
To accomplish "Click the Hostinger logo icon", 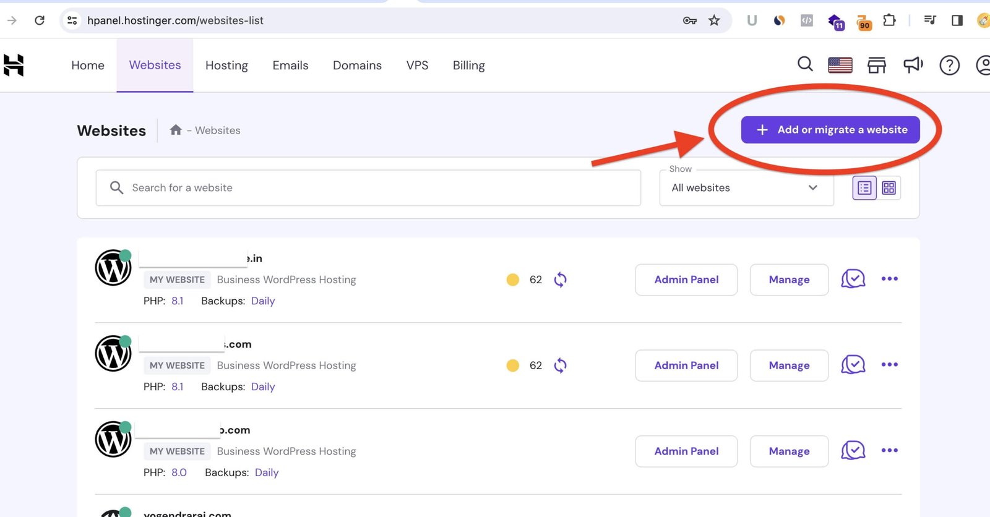I will pos(13,65).
